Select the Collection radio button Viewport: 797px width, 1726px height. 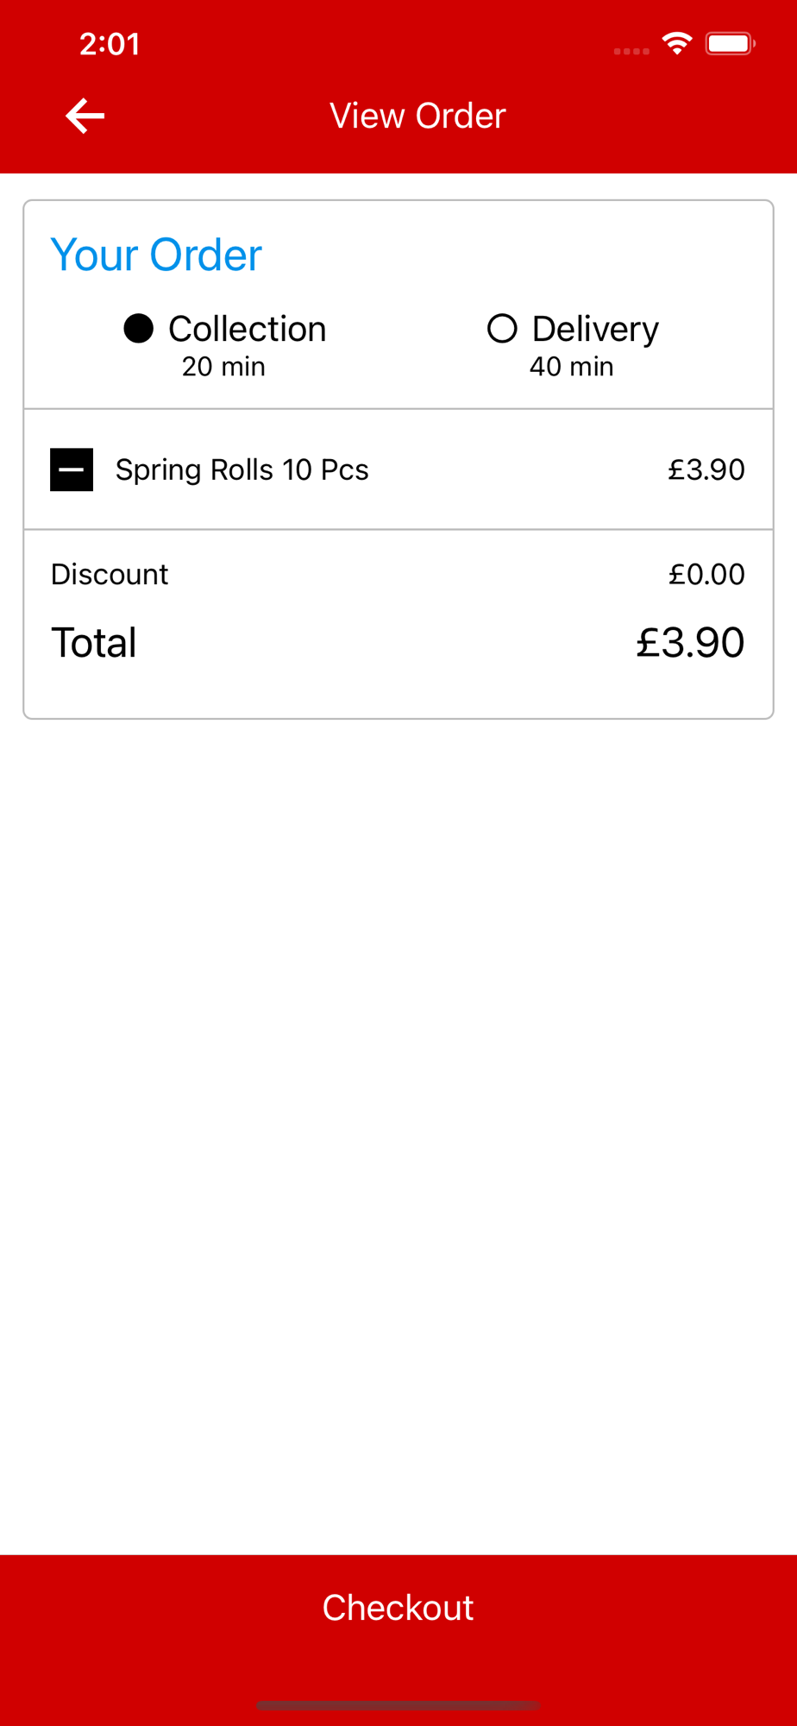pyautogui.click(x=138, y=329)
